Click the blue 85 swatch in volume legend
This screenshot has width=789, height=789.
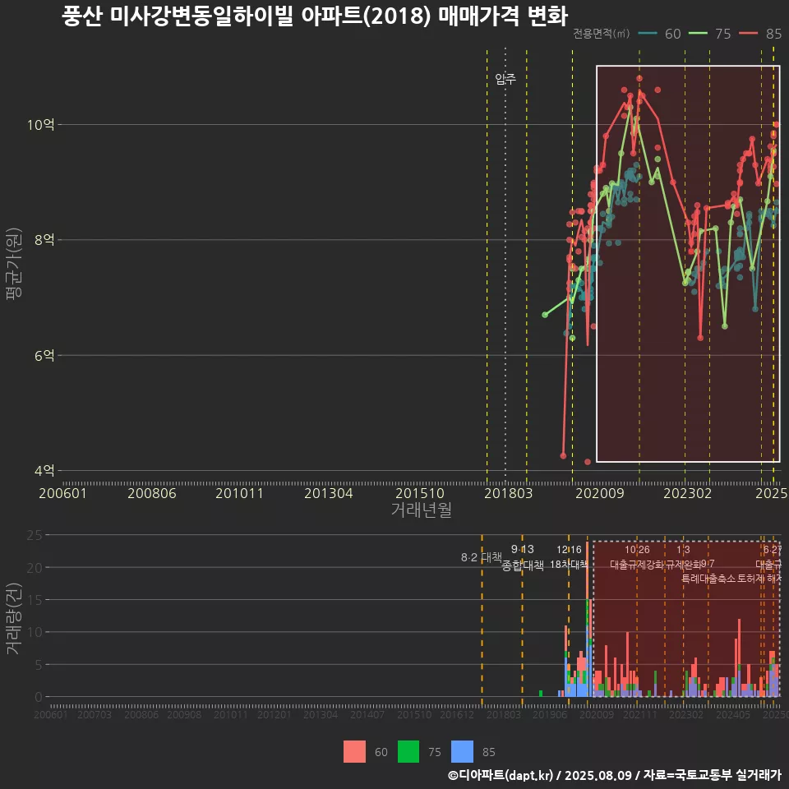[x=462, y=751]
